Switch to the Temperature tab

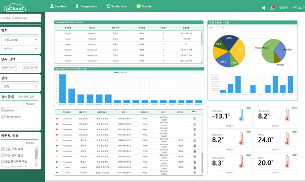tap(87, 6)
